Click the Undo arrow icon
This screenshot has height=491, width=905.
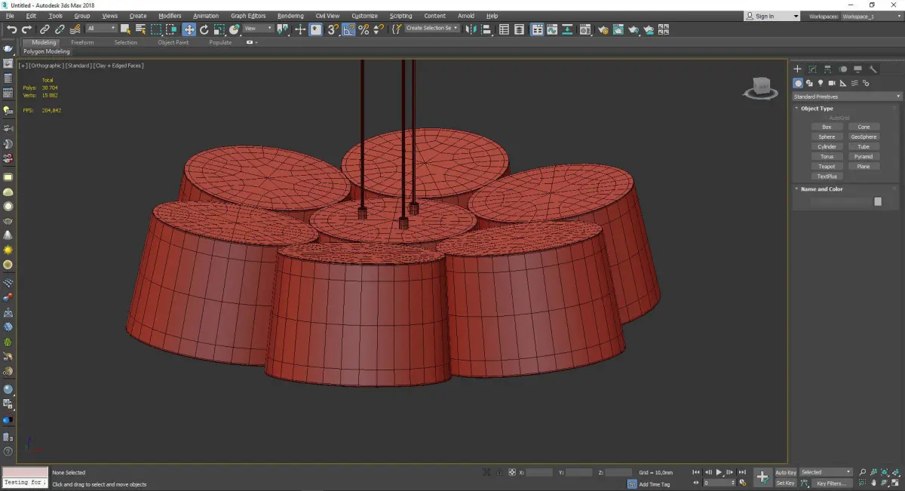click(11, 29)
